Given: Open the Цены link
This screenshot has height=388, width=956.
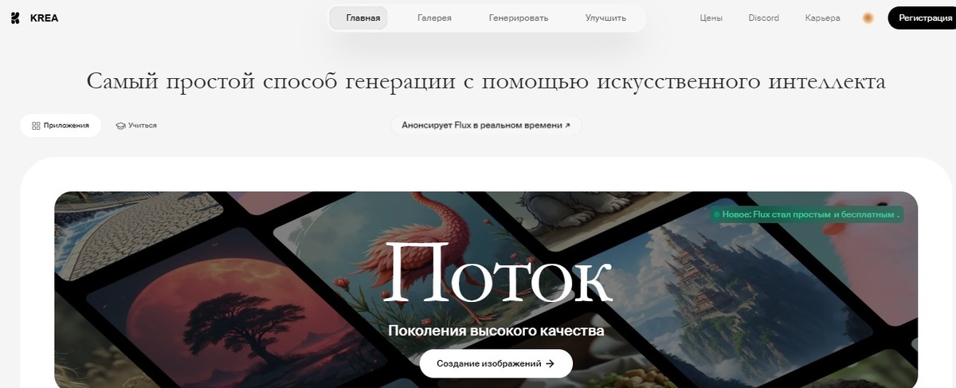Looking at the screenshot, I should (x=711, y=18).
